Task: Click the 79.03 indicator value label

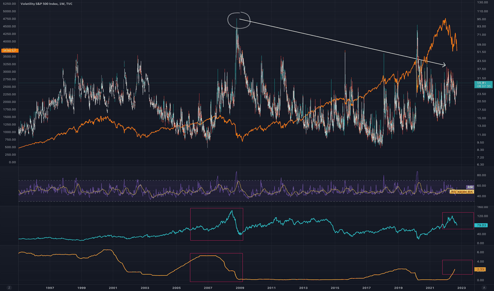Action: click(x=481, y=225)
